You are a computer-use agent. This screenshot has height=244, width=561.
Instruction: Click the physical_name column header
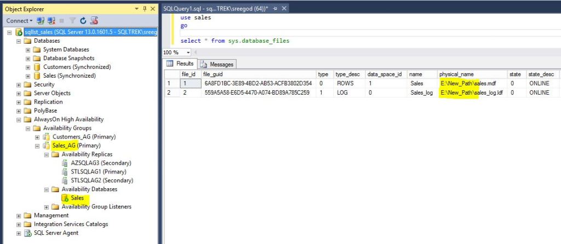tap(456, 74)
